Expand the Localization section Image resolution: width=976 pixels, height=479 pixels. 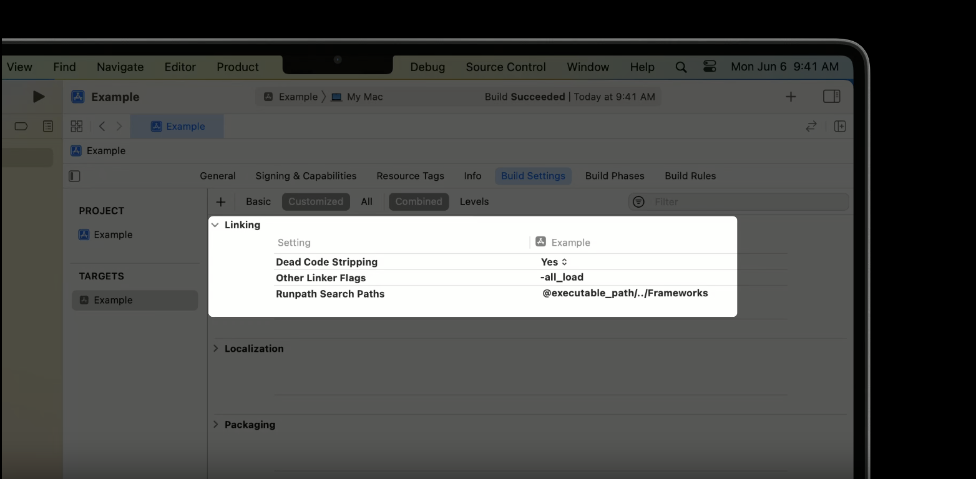pos(216,348)
